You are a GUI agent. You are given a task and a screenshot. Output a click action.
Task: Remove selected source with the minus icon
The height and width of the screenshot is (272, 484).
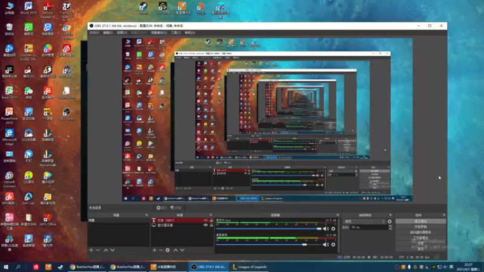(161, 250)
